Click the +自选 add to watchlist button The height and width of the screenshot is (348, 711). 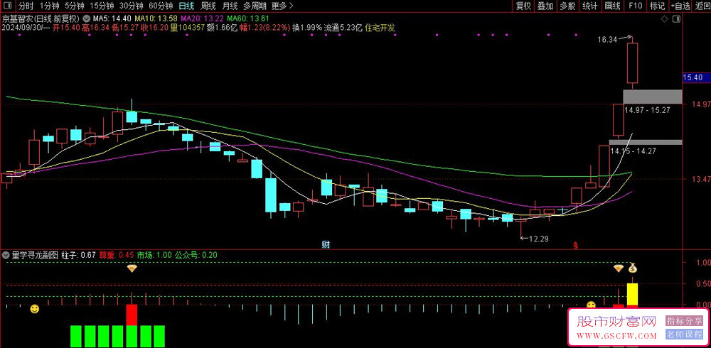tap(680, 6)
